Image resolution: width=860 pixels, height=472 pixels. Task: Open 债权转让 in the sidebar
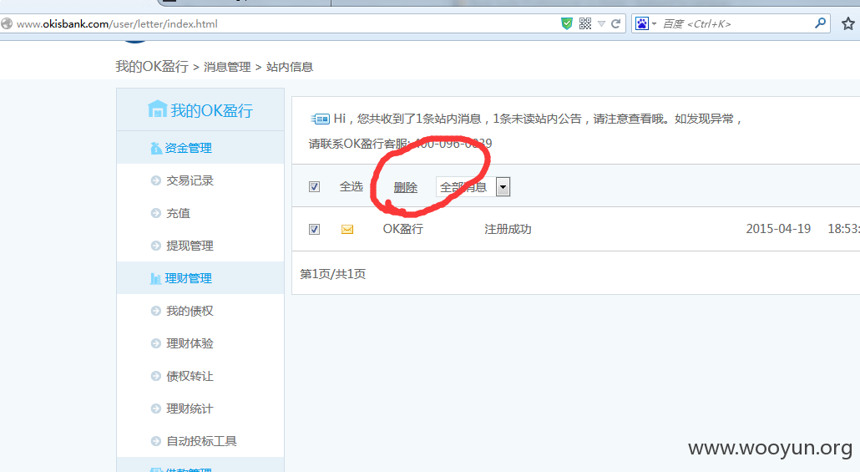pos(190,376)
